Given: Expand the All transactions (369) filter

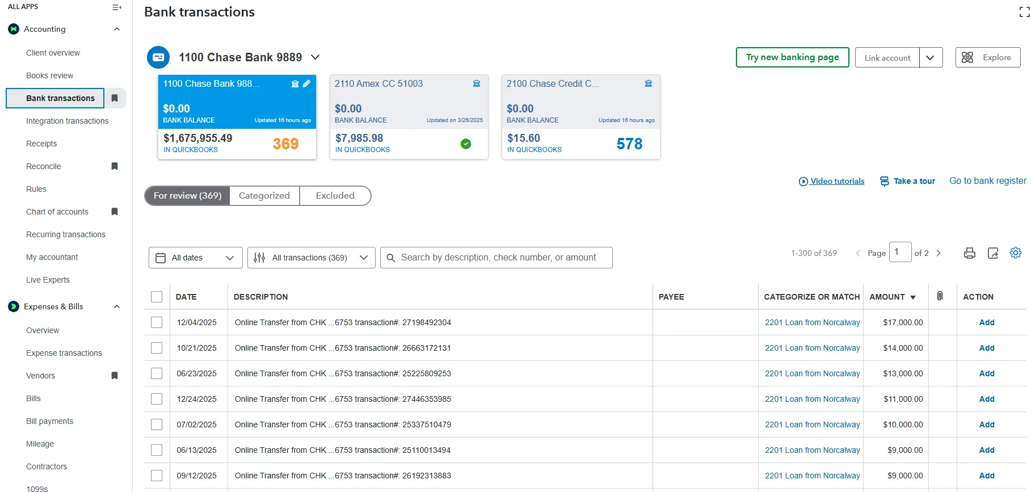Looking at the screenshot, I should click(x=311, y=258).
